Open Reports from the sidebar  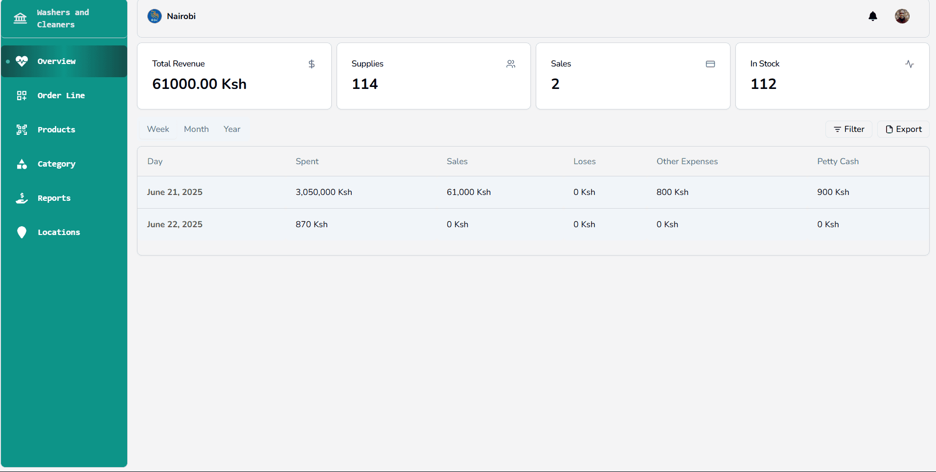[64, 198]
